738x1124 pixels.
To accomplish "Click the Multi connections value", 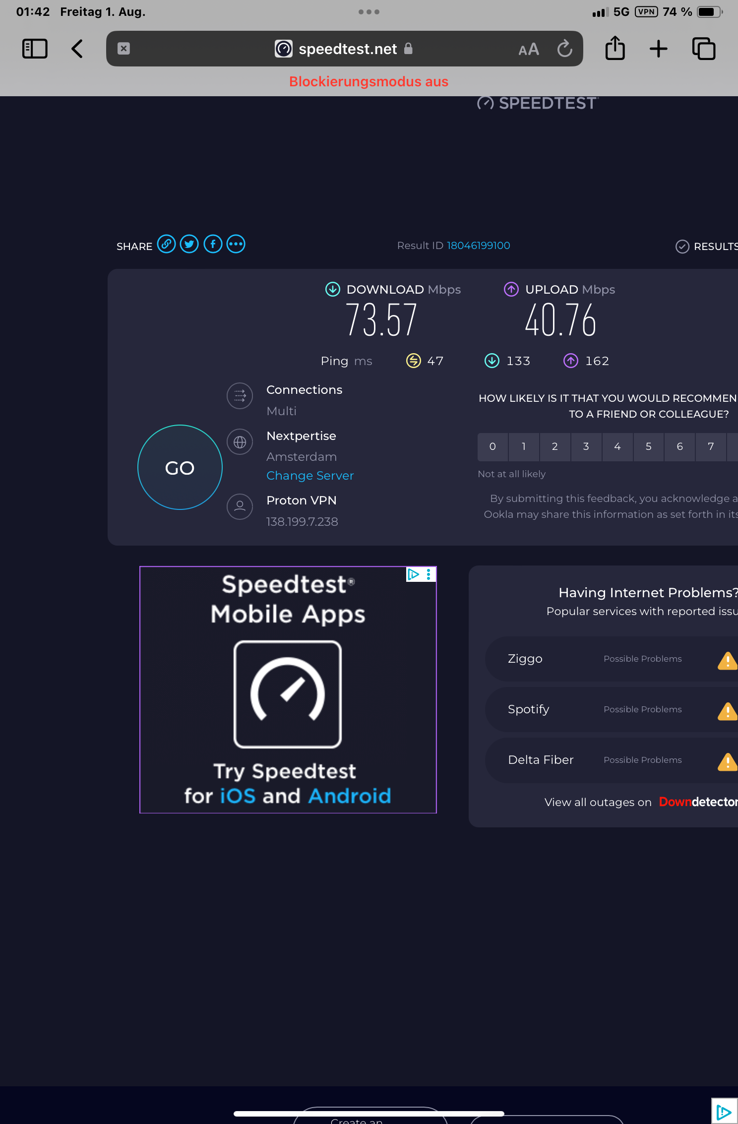I will tap(281, 411).
